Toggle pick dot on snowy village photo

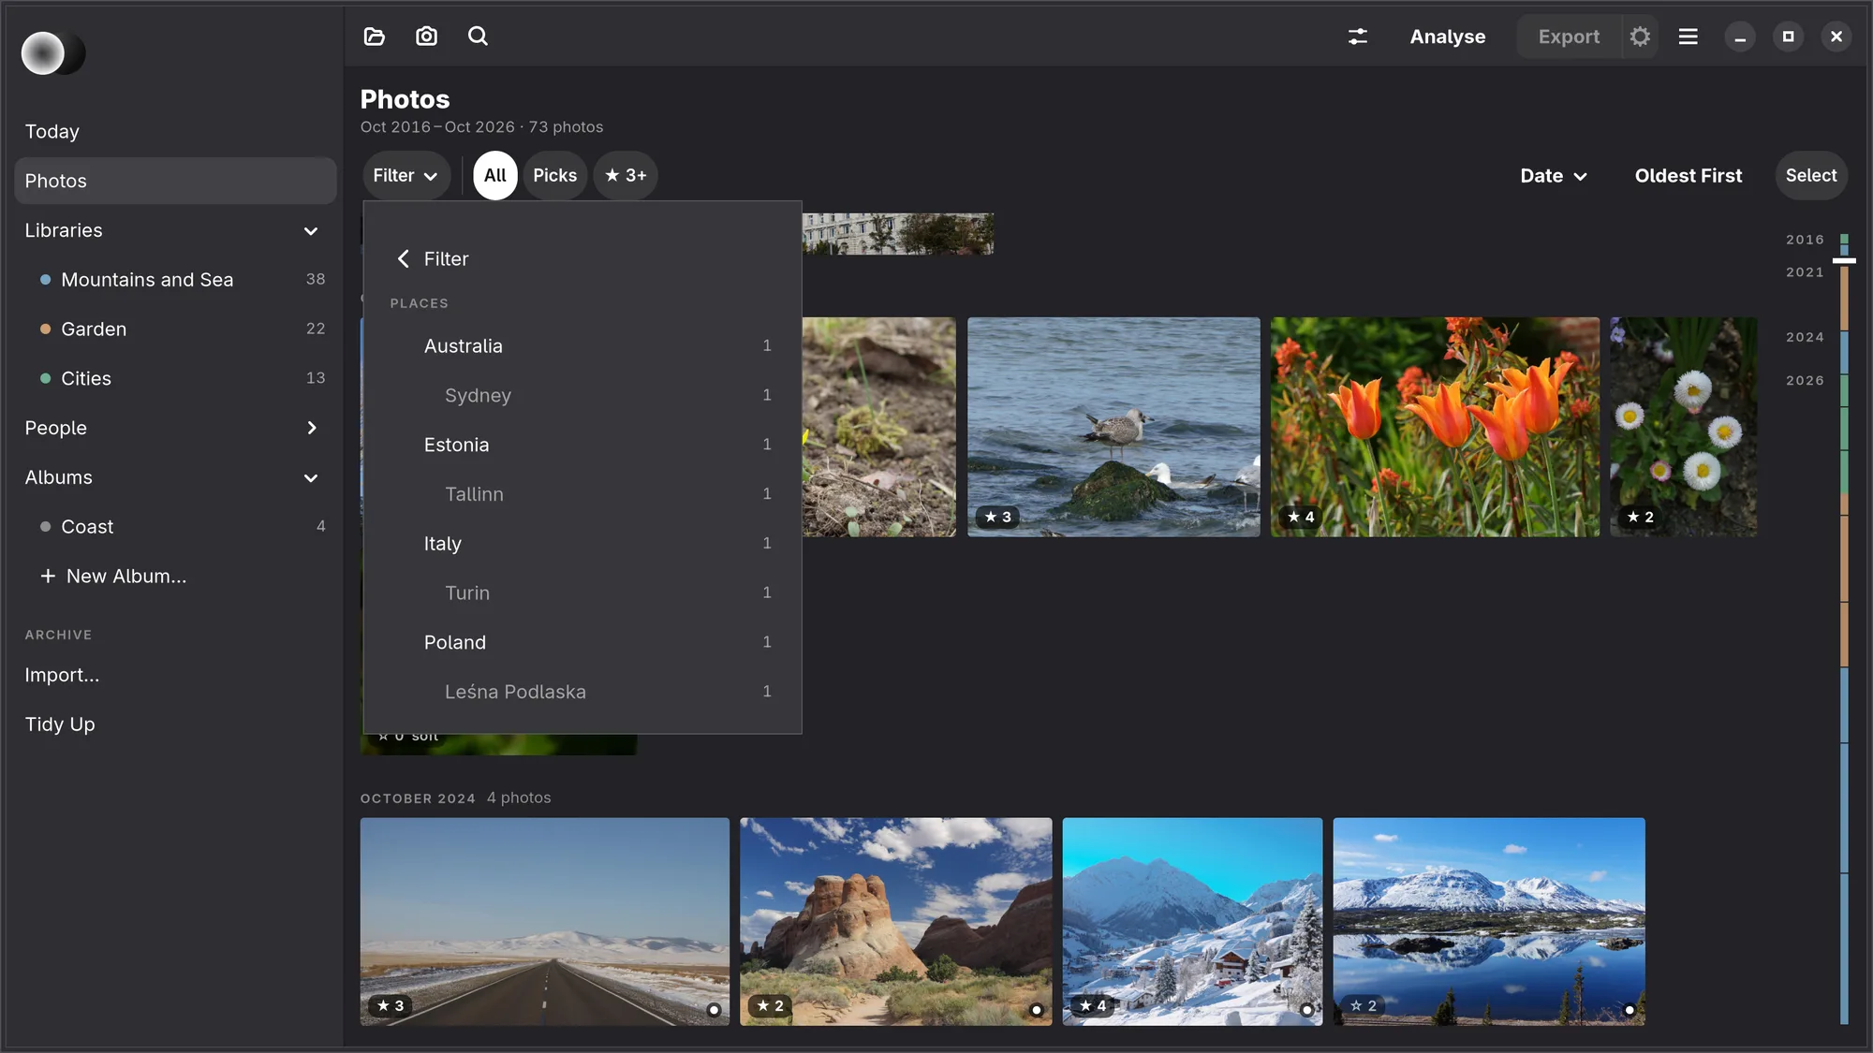coord(1306,1010)
